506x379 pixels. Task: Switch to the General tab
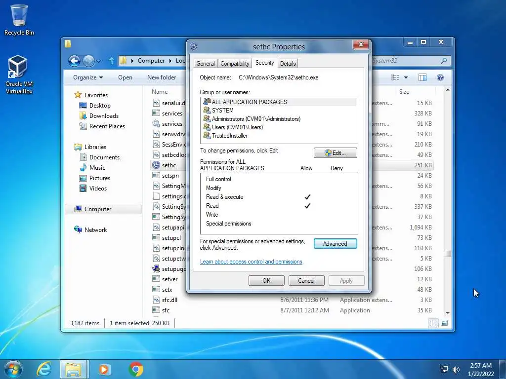(x=206, y=64)
